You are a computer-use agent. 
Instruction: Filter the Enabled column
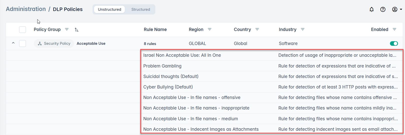tap(394, 29)
